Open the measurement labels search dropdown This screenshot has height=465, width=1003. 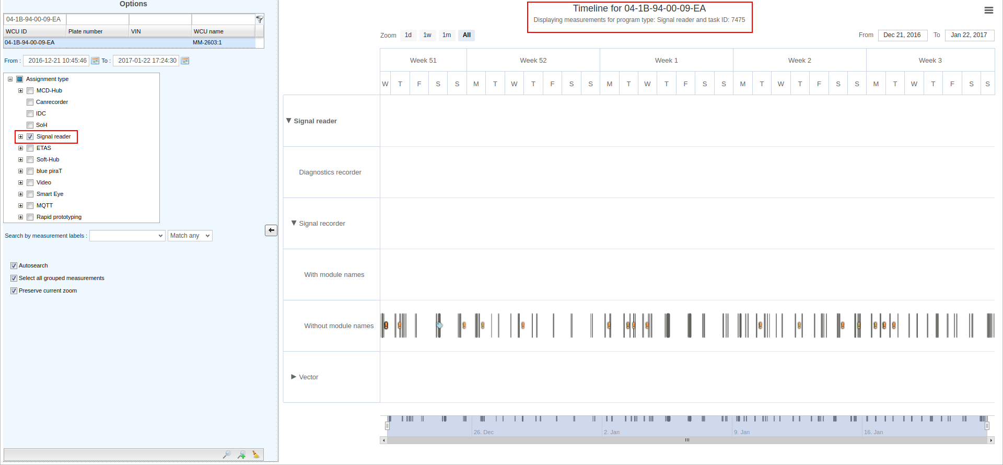(127, 236)
